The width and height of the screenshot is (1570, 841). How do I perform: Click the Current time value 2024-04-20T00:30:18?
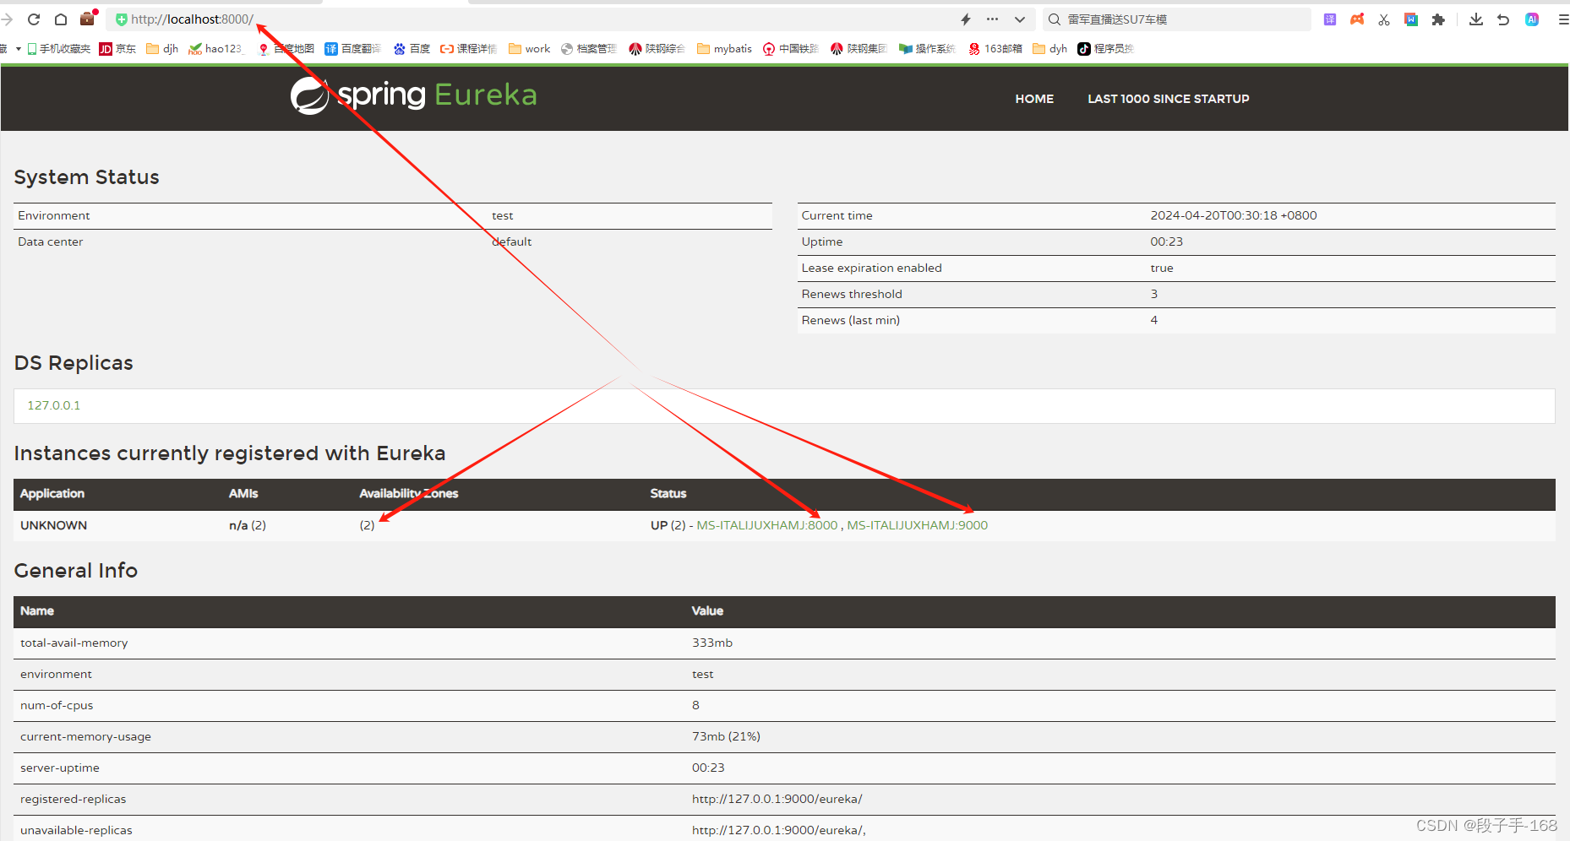click(x=1234, y=215)
